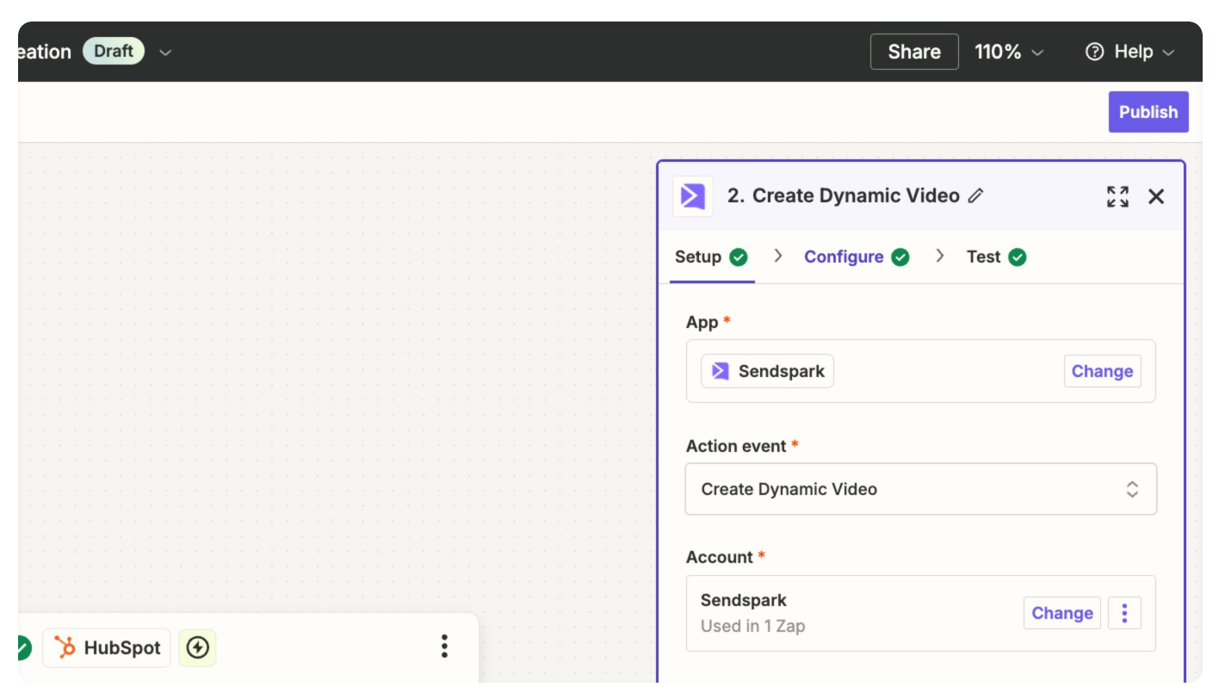
Task: Click the HubSpot trigger lightning bolt icon
Action: 197,647
